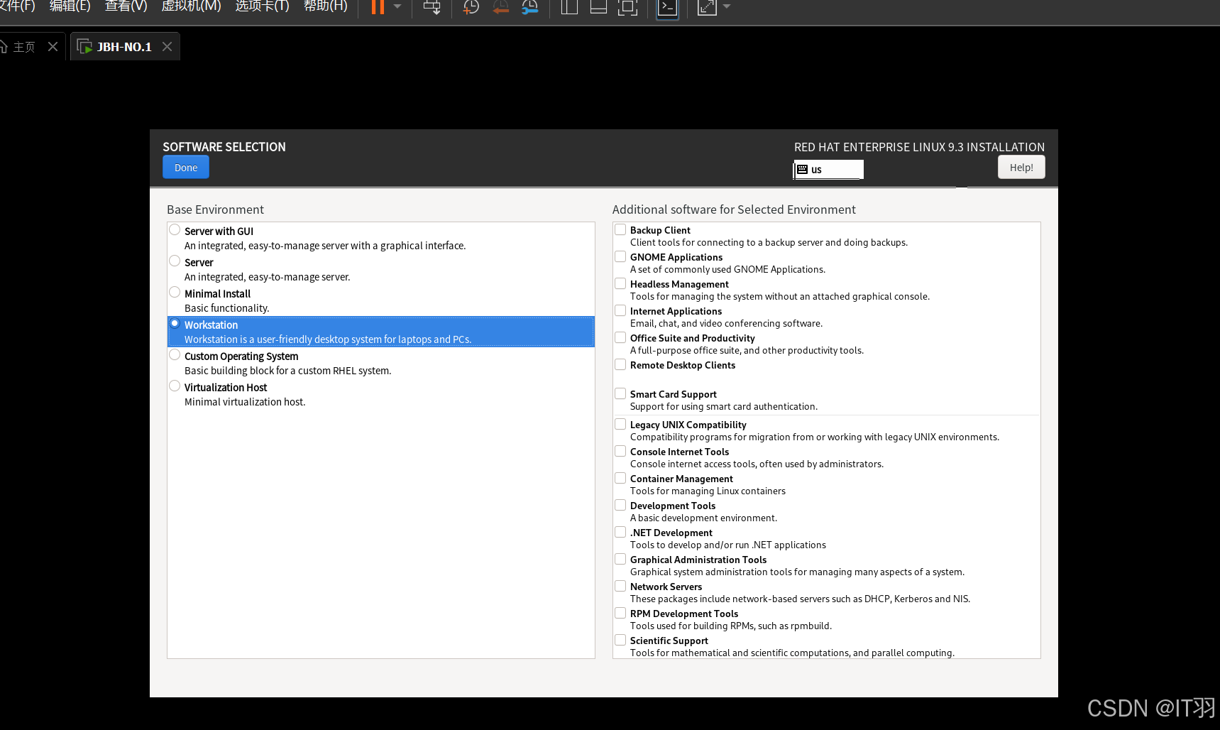Enable Office Suite and Productivity

tap(620, 337)
